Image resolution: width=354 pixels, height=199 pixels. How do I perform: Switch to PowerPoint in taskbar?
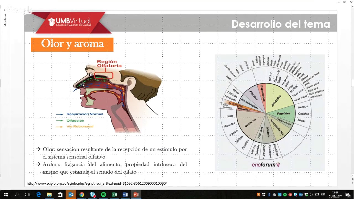tap(136, 195)
